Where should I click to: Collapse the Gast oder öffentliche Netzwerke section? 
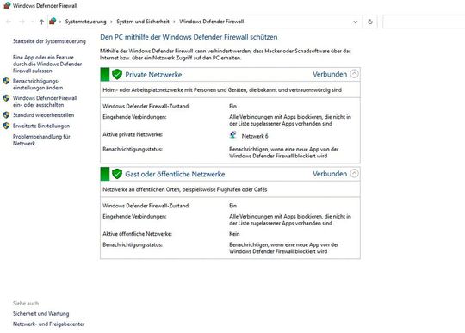coord(354,173)
